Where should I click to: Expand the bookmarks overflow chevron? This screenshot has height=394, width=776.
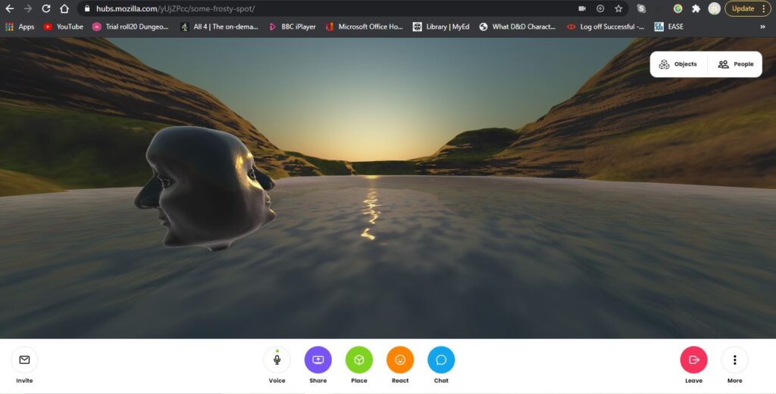click(x=762, y=26)
